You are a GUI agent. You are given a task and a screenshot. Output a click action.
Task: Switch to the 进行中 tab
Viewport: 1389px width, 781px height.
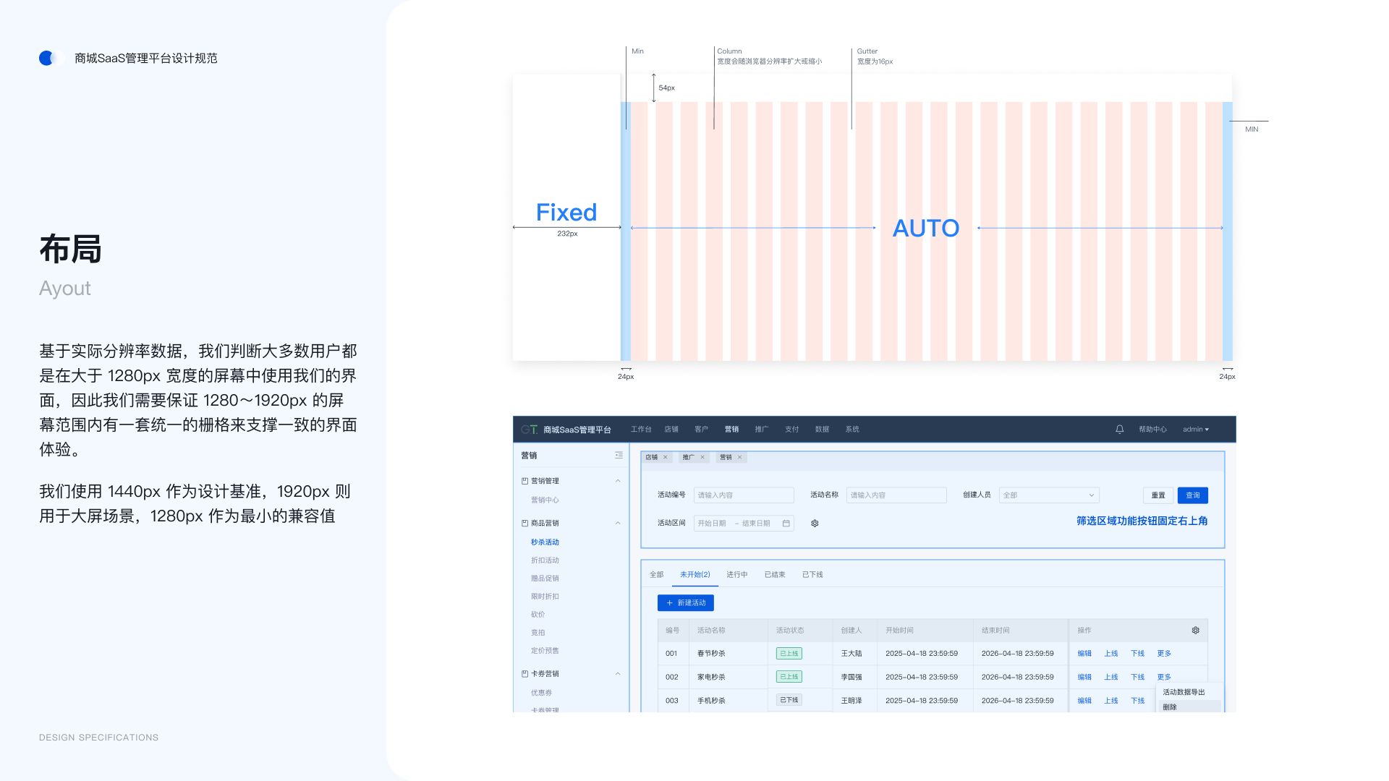tap(736, 575)
